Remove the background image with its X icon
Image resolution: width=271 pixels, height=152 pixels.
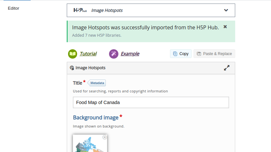105,137
